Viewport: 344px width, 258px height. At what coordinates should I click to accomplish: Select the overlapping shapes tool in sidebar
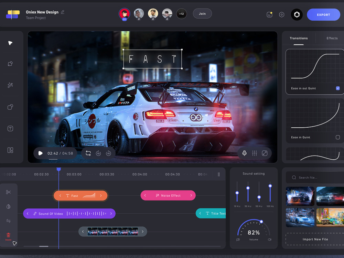[x=10, y=107]
